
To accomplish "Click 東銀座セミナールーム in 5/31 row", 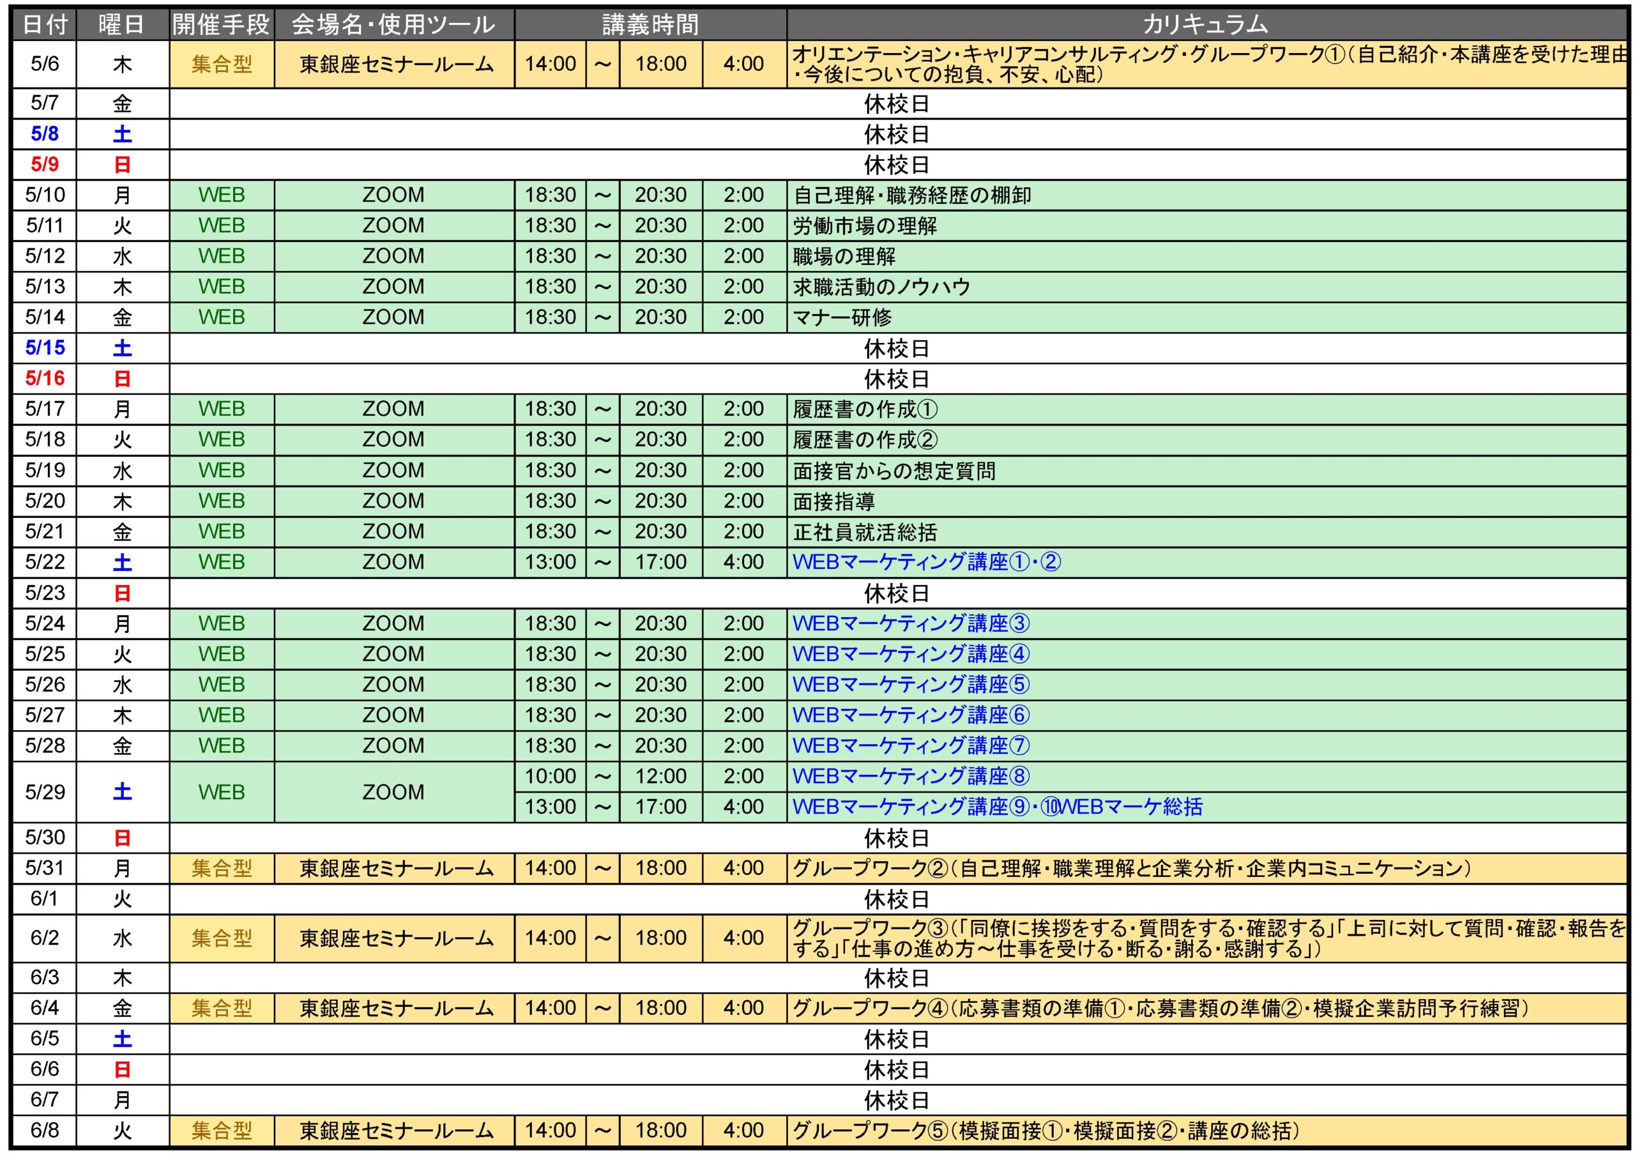I will pos(394,869).
